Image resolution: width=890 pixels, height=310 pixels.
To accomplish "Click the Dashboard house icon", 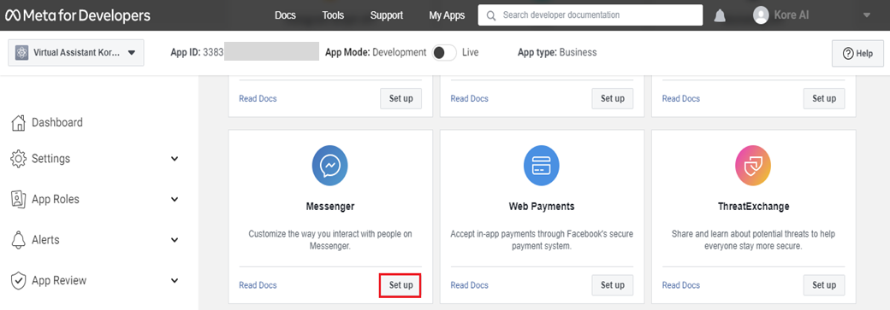I will 19,122.
